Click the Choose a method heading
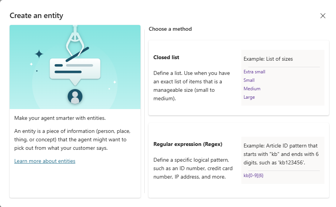The width and height of the screenshot is (336, 207). (x=170, y=29)
